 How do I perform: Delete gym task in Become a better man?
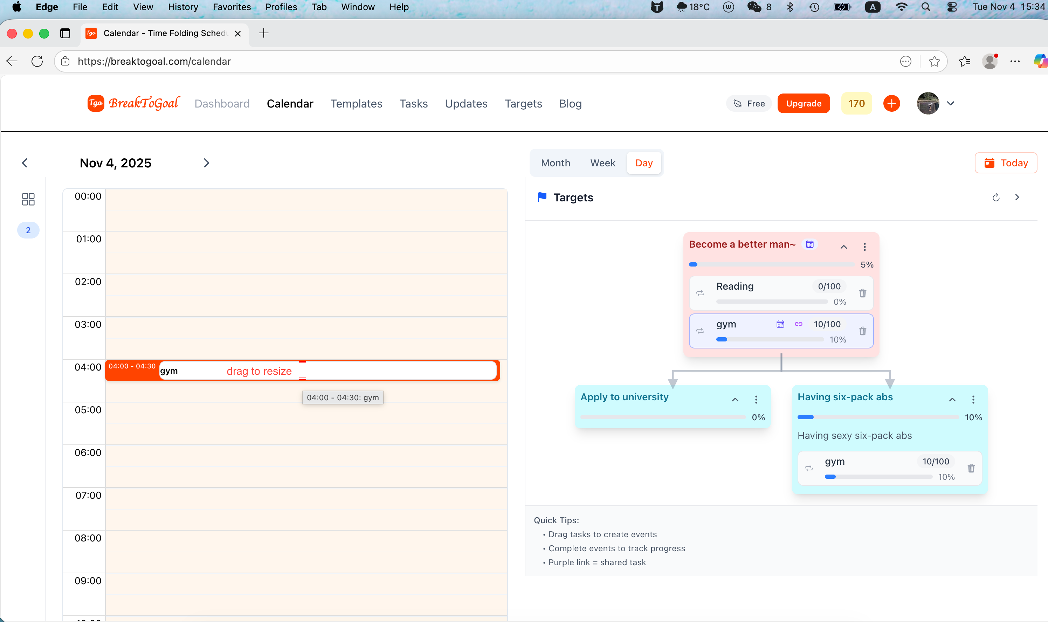click(862, 331)
